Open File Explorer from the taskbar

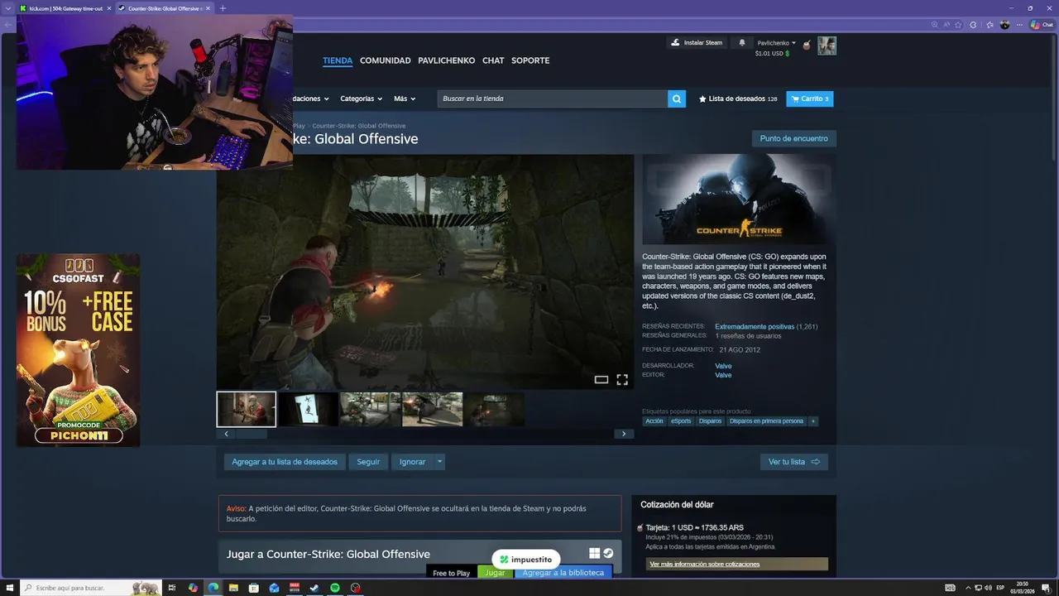pyautogui.click(x=233, y=588)
